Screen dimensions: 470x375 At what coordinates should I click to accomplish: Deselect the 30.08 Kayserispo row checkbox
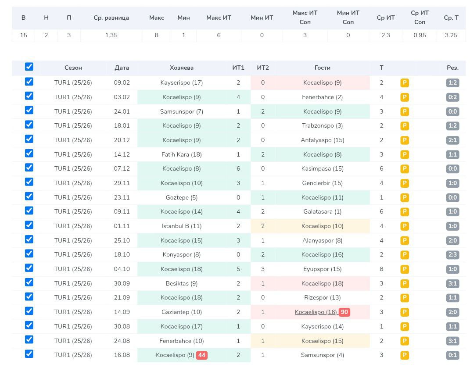[29, 325]
